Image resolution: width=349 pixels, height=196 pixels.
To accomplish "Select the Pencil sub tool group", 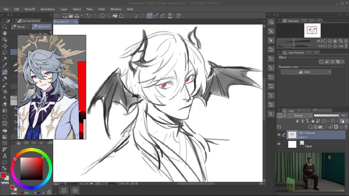I will point(21,27).
